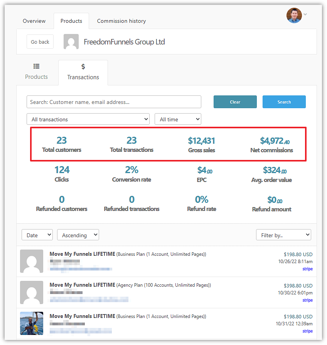Open the user profile avatar photo
Screen dimensions: 327x345
click(294, 15)
